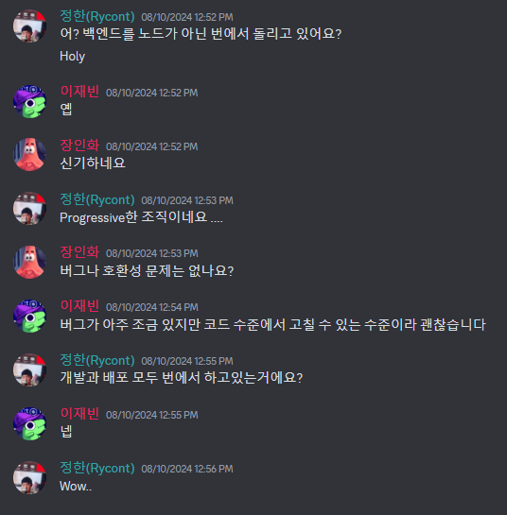
Task: Click username 이재빈 above the '옙' message
Action: click(79, 92)
